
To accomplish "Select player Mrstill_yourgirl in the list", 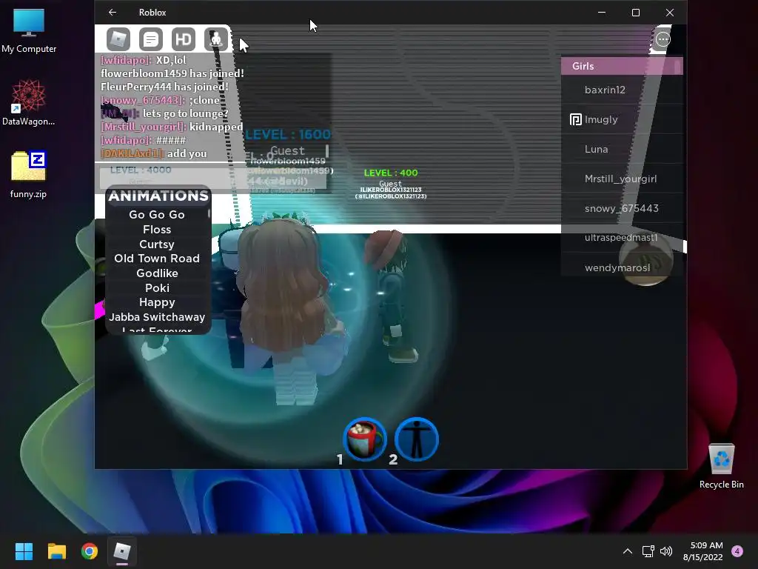I will pos(622,179).
